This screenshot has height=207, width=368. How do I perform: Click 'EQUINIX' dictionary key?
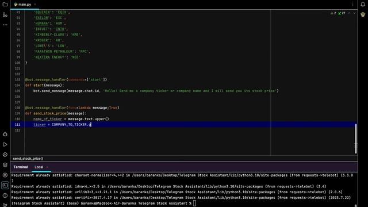(x=43, y=12)
